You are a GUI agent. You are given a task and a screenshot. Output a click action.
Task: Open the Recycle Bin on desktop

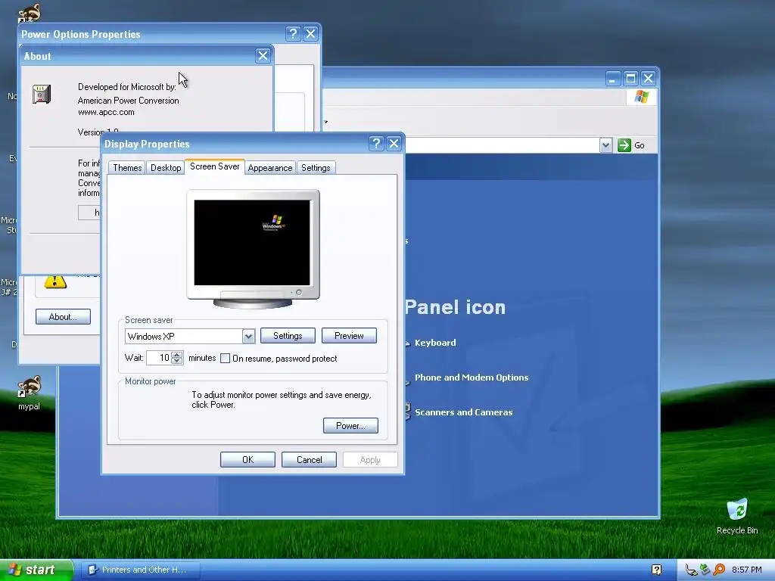pos(737,517)
